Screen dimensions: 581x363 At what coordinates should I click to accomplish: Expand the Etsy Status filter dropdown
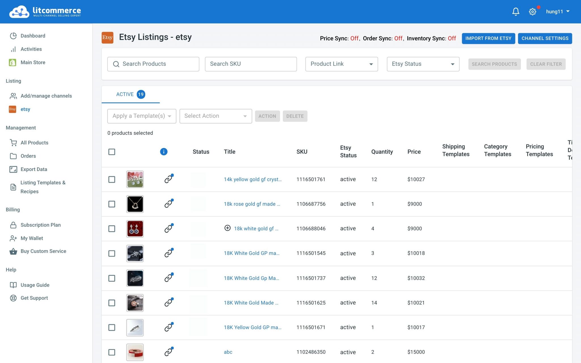click(423, 64)
